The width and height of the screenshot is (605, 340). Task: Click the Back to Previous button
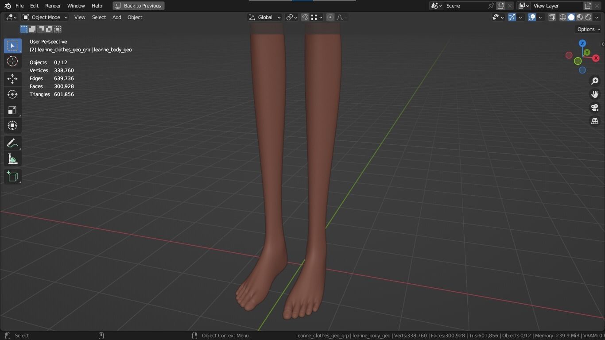click(x=139, y=6)
